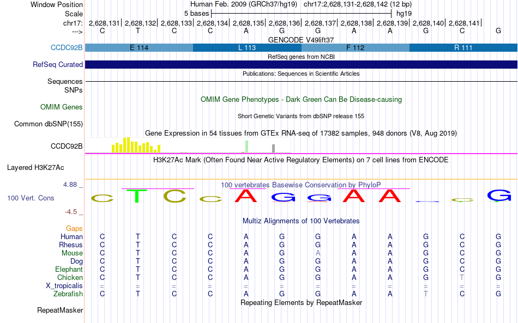Click the Gene Expression in 54 tissues title
The image size is (518, 323).
(x=301, y=133)
